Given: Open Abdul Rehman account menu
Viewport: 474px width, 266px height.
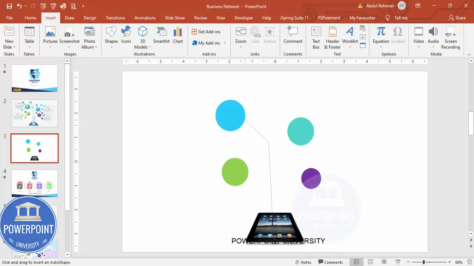Looking at the screenshot, I should pyautogui.click(x=385, y=6).
